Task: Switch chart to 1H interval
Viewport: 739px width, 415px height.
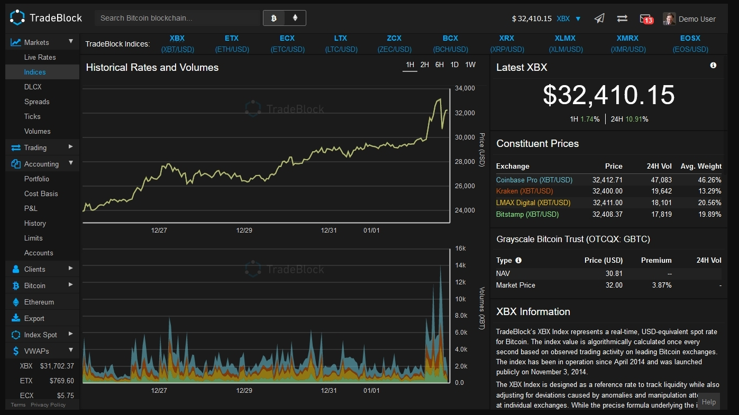Action: click(410, 64)
